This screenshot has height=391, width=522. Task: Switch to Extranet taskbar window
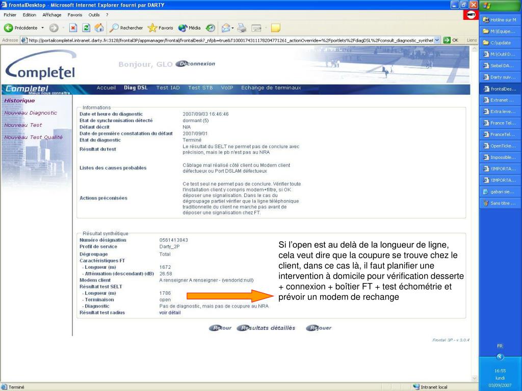[500, 100]
